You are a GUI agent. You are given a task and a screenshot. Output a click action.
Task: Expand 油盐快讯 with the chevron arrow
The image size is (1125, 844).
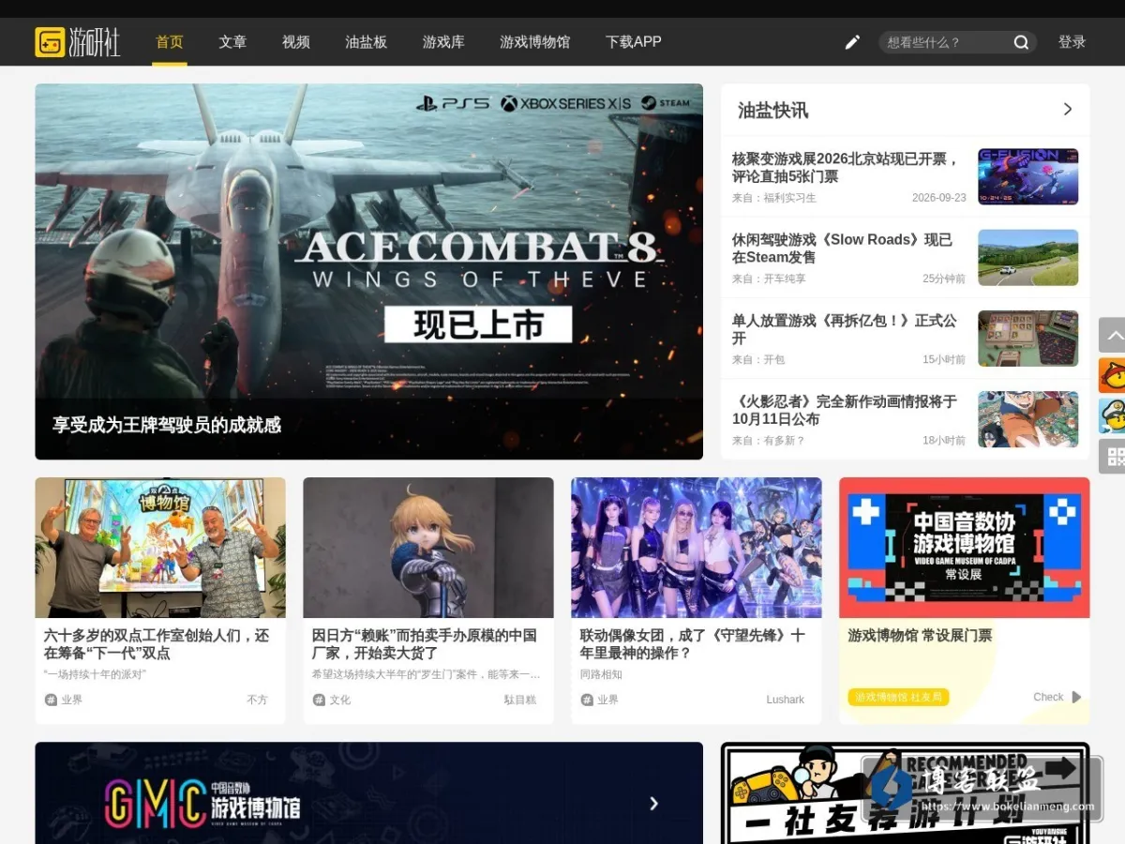click(1067, 110)
